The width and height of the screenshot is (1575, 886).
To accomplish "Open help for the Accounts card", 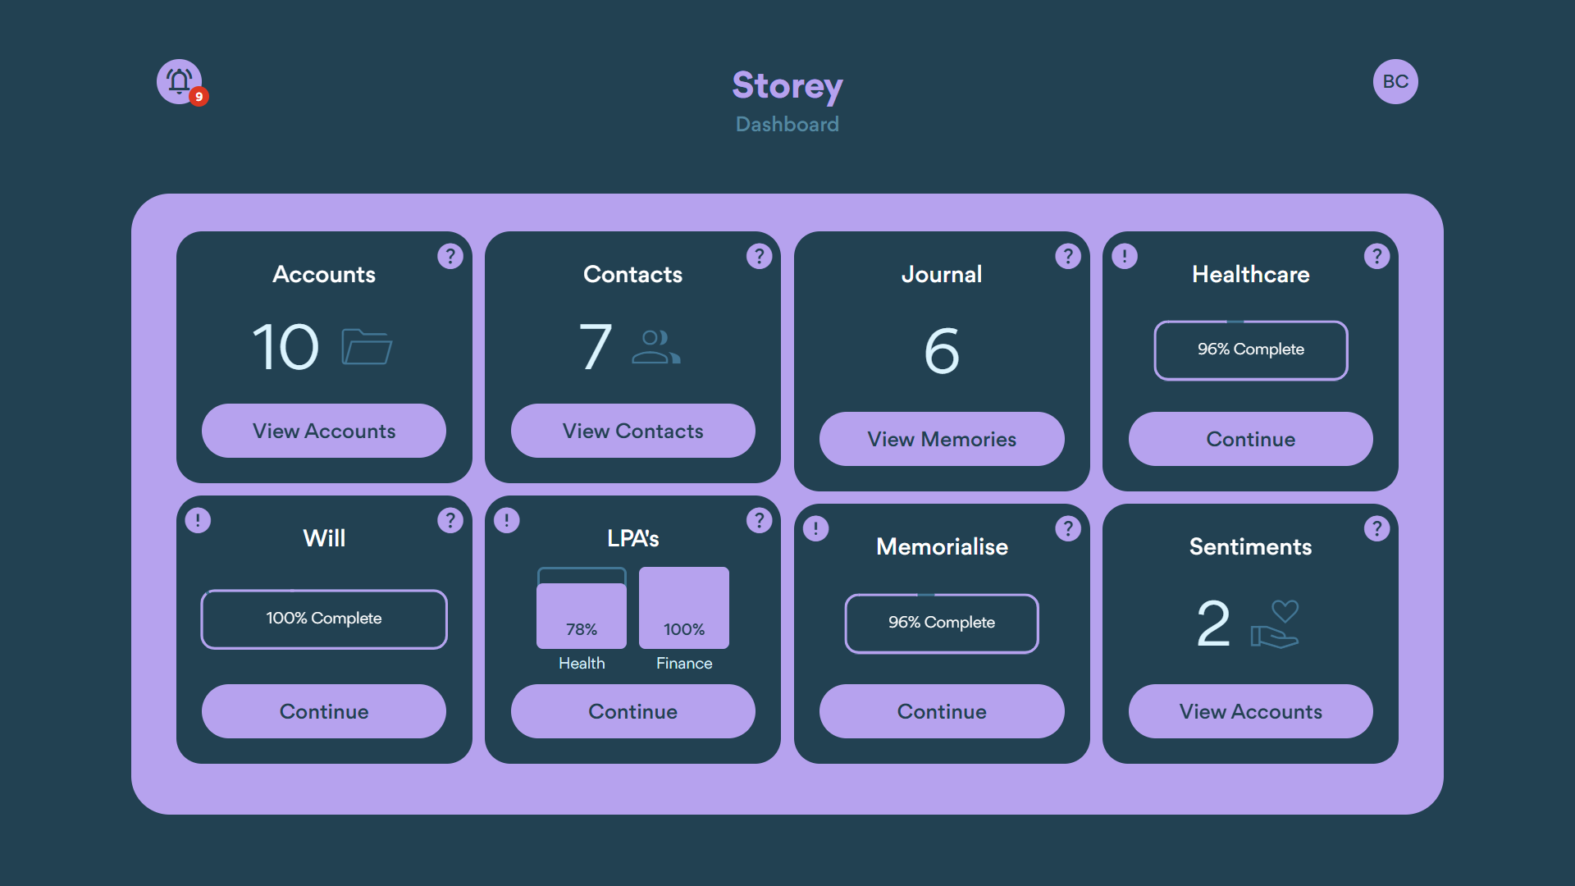I will (x=450, y=256).
